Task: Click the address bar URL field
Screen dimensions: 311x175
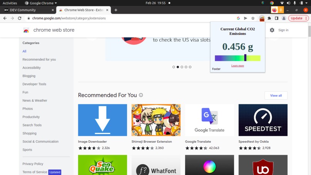Action: 131,18
